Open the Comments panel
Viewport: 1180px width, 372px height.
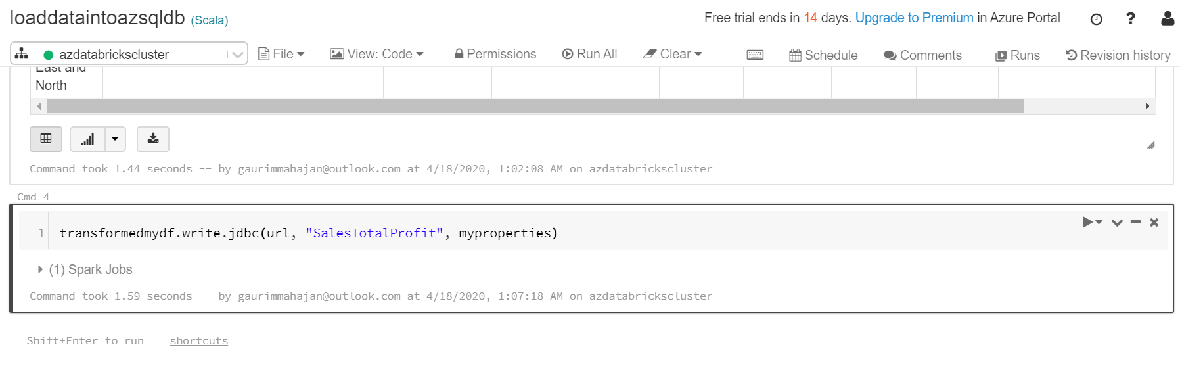tap(922, 55)
